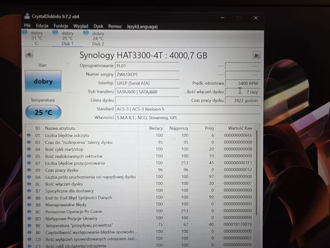This screenshot has width=330, height=248.
Task: Click status dot for attribute BB
Action: pyautogui.click(x=29, y=204)
